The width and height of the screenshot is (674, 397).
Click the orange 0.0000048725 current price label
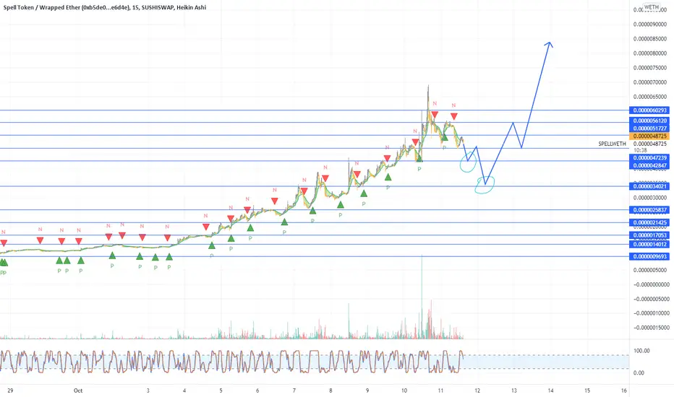coord(649,136)
